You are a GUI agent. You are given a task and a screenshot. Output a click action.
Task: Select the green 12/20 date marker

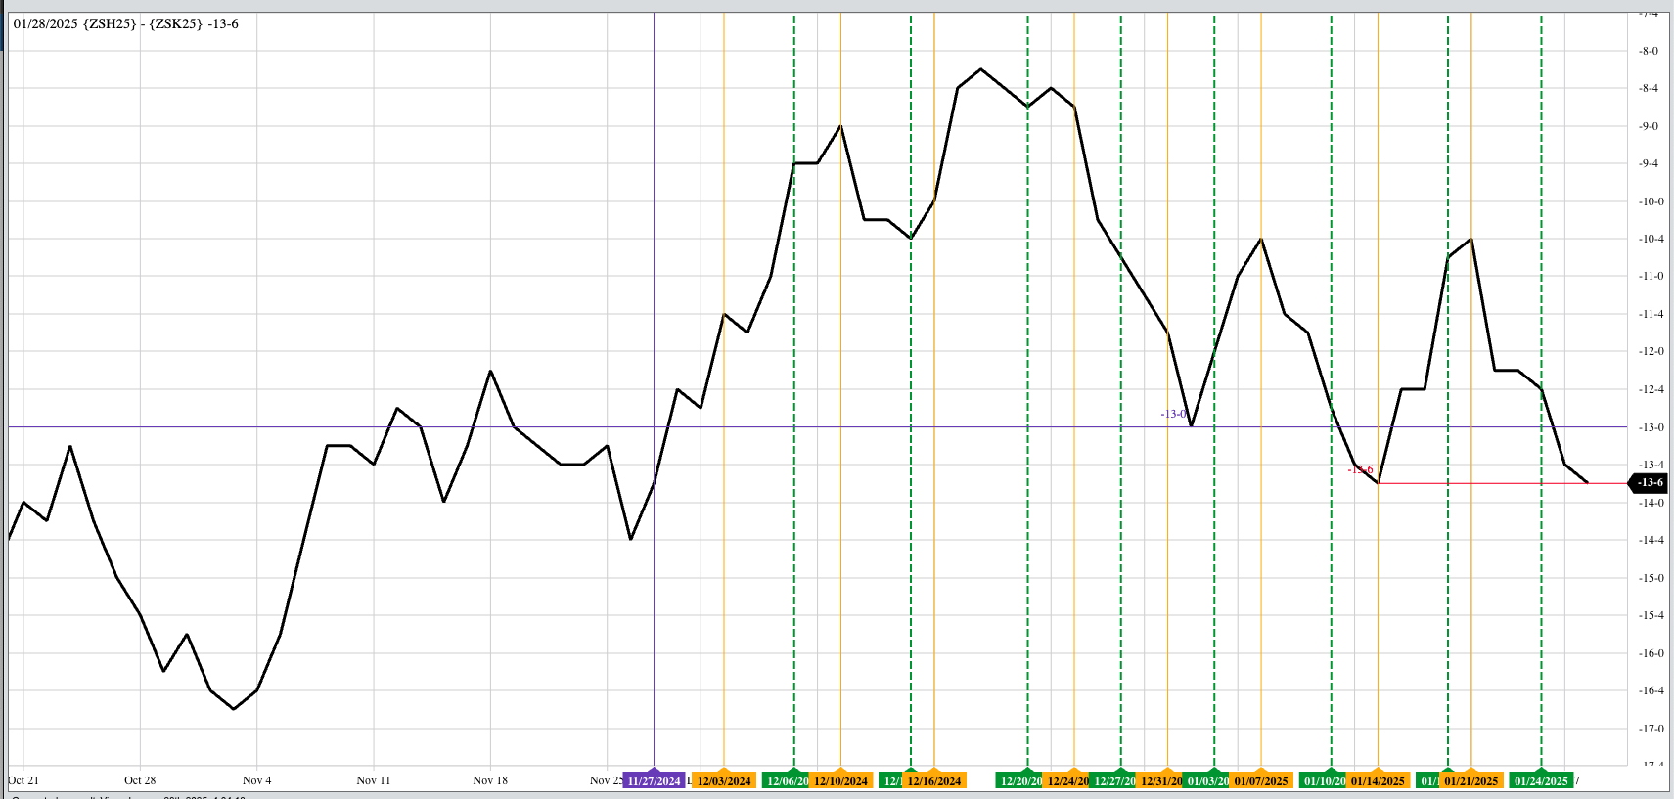point(1019,780)
